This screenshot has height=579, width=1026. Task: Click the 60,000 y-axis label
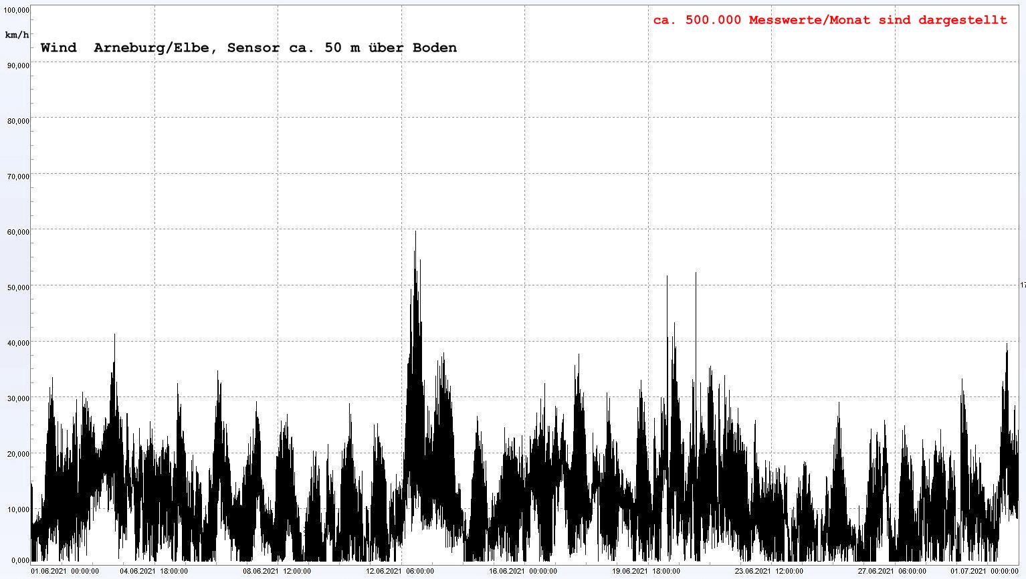[17, 232]
